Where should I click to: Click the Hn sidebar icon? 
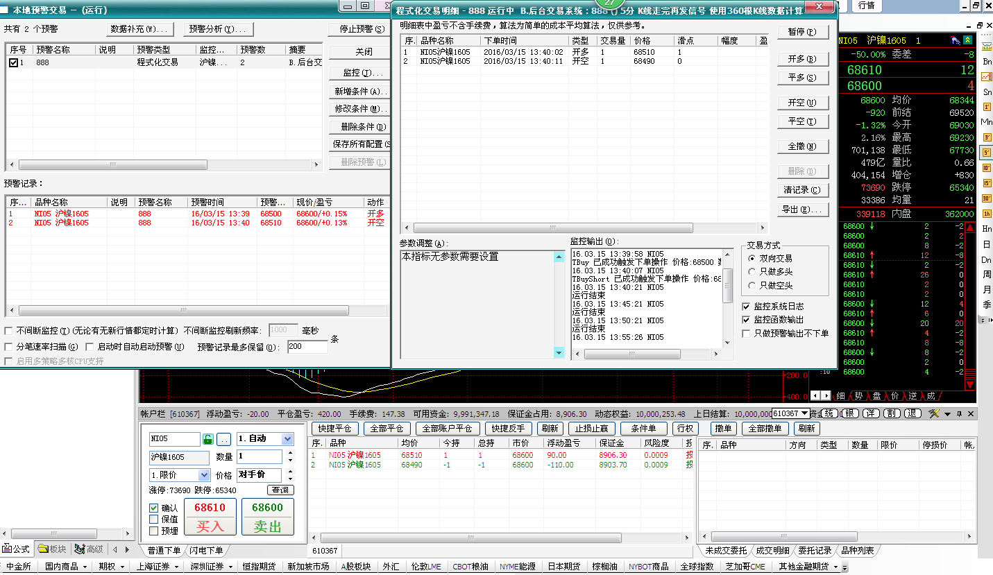[987, 229]
